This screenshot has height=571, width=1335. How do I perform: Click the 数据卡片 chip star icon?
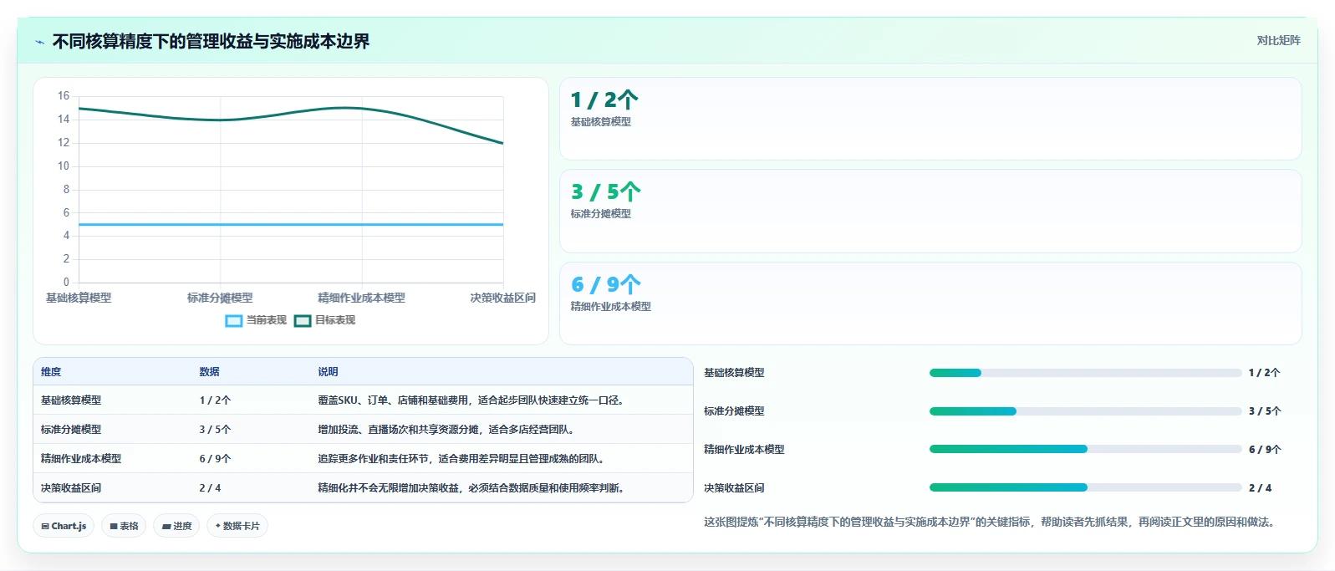(218, 526)
